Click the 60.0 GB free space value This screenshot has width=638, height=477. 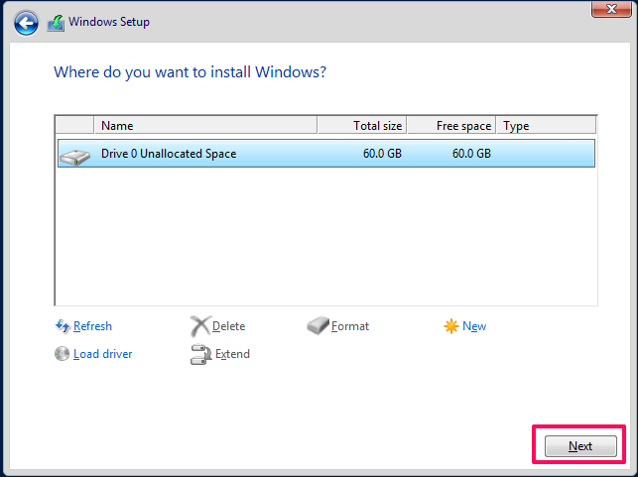(471, 154)
